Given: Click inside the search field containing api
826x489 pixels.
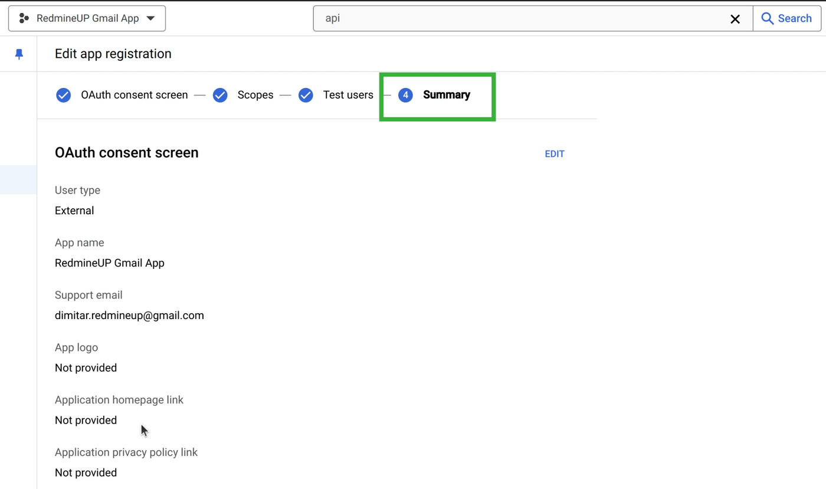Looking at the screenshot, I should [x=413, y=18].
